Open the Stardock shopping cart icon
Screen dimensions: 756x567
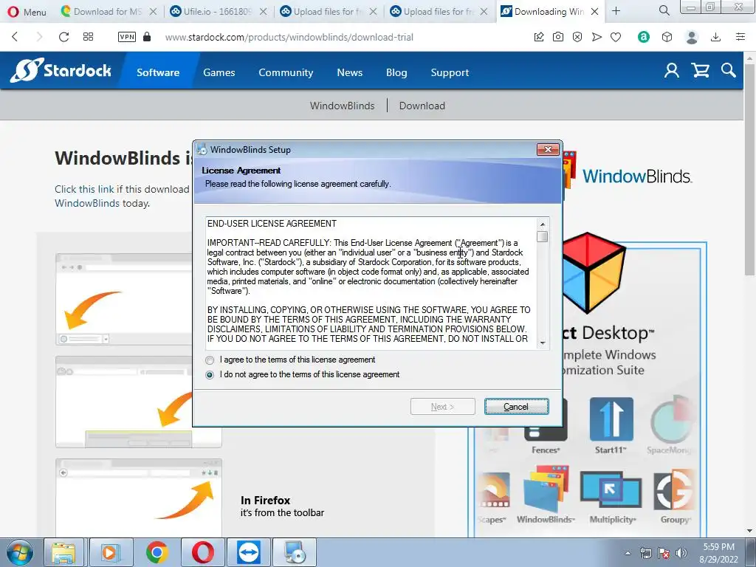tap(700, 70)
